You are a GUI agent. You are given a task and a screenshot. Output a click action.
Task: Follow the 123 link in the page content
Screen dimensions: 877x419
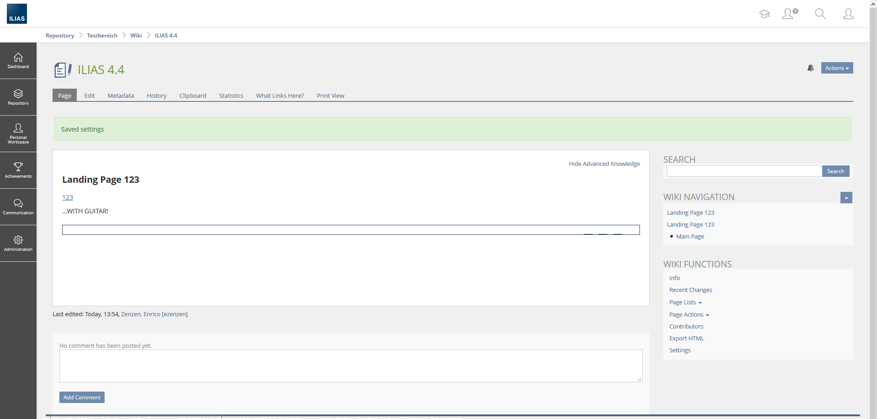click(x=68, y=197)
